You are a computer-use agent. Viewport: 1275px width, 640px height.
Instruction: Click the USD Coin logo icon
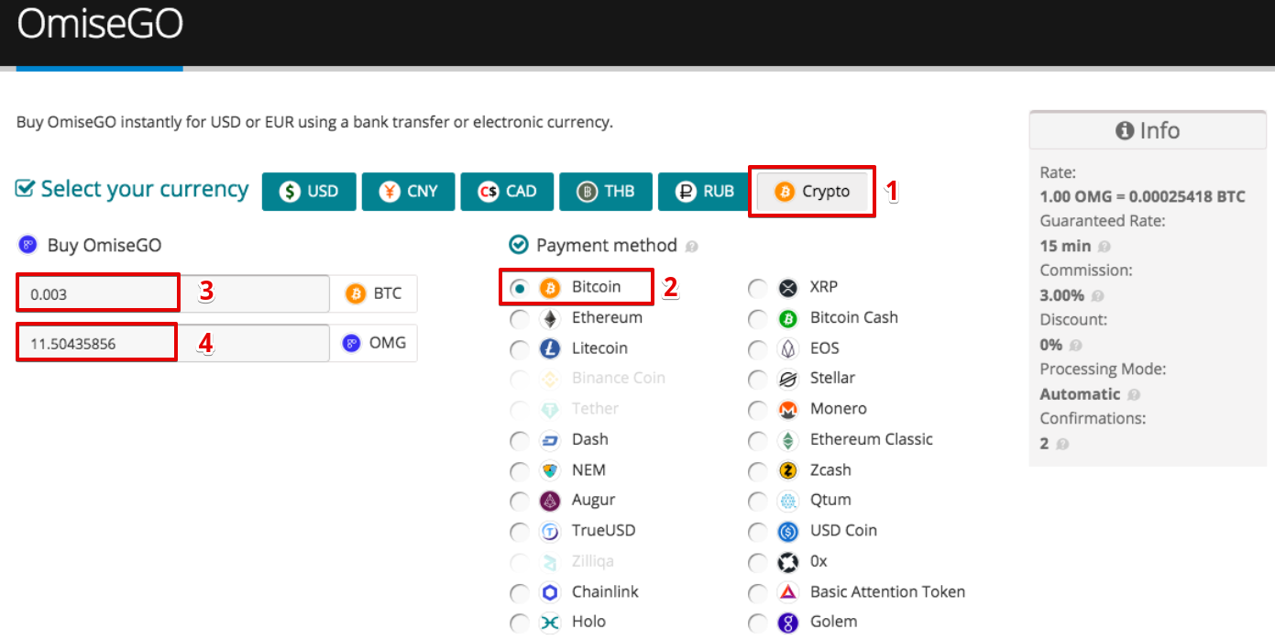[788, 532]
